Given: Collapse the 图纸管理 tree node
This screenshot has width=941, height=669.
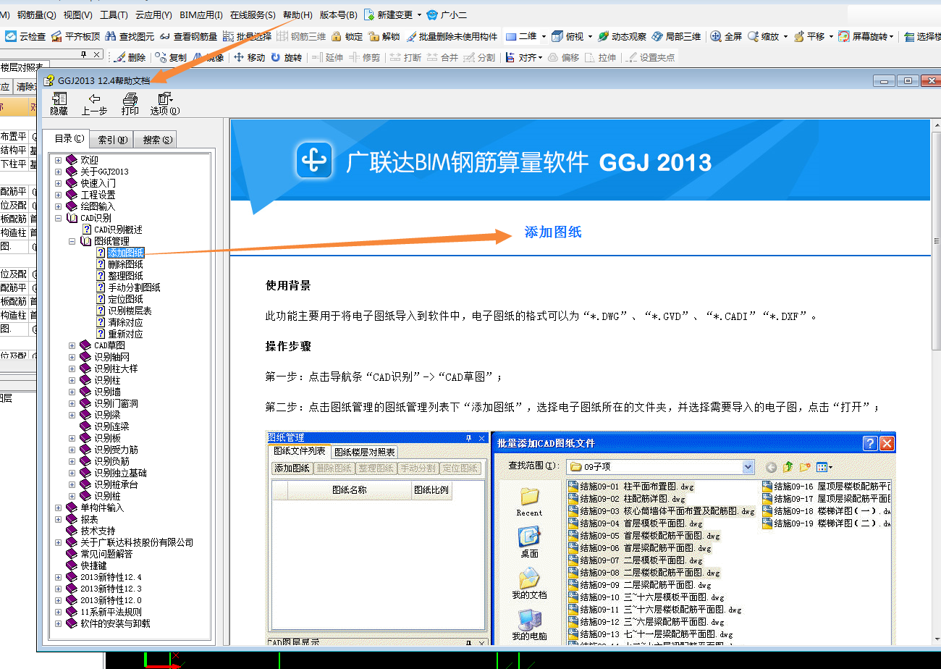Looking at the screenshot, I should tap(72, 241).
